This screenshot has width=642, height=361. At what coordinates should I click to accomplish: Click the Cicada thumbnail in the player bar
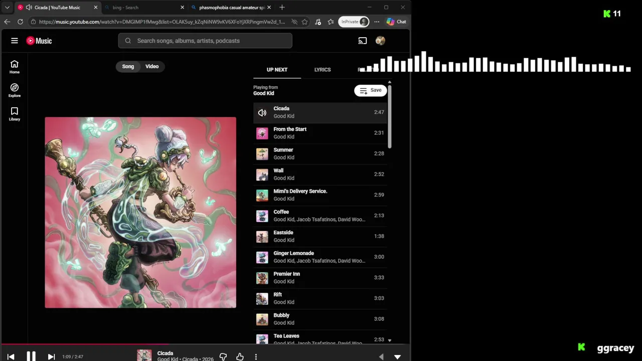pos(144,355)
